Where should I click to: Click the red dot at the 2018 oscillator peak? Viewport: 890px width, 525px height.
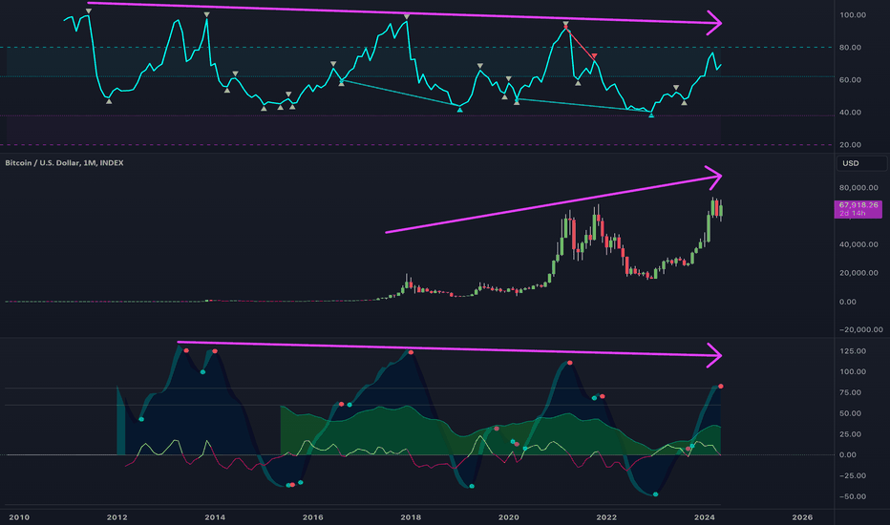coord(411,352)
